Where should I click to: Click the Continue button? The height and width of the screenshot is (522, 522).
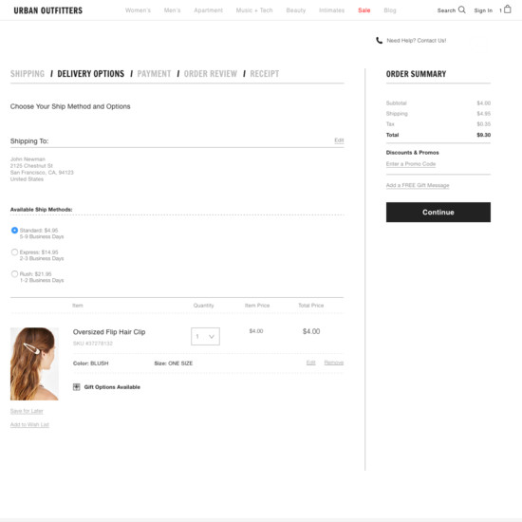coord(438,212)
